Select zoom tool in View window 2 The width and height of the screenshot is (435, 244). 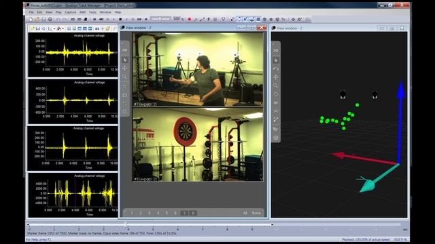(125, 77)
